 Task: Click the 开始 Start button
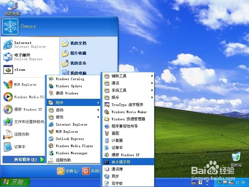[15, 182]
